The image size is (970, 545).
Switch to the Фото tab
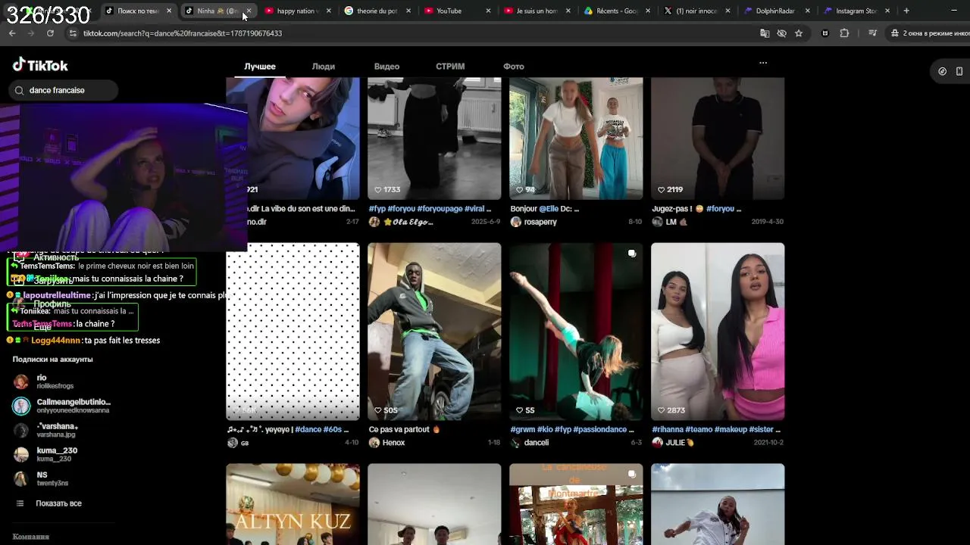pyautogui.click(x=514, y=67)
